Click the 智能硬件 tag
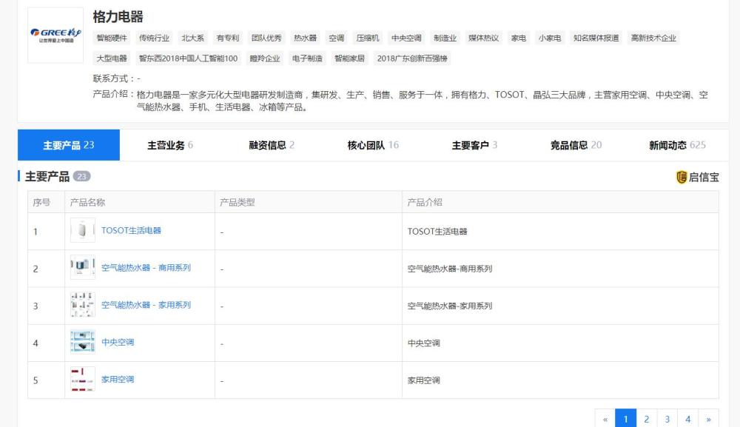This screenshot has height=427, width=740. (112, 38)
